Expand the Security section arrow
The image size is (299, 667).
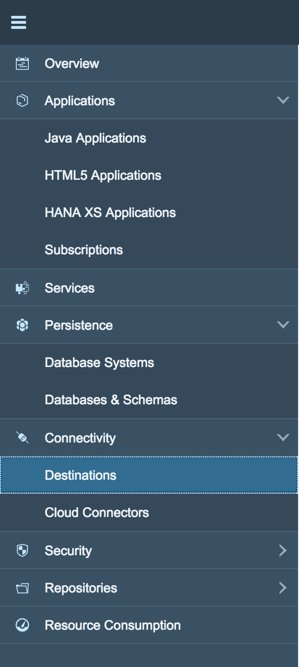point(283,551)
